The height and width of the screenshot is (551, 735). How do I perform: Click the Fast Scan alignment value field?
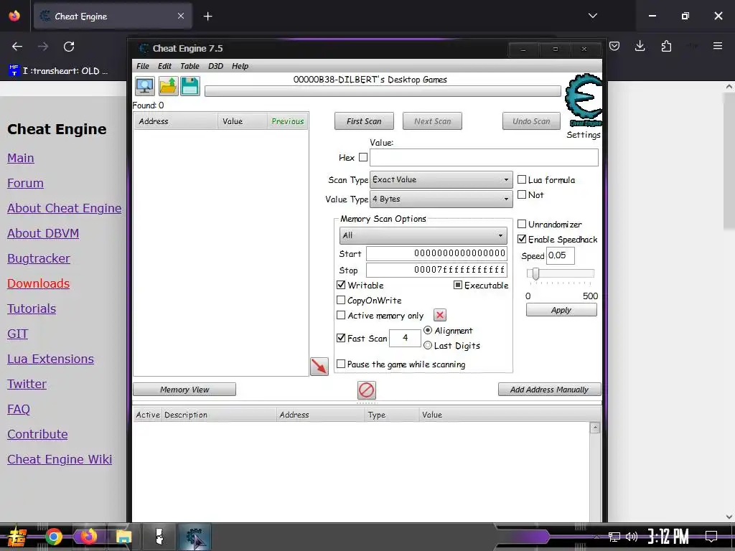[x=405, y=338]
